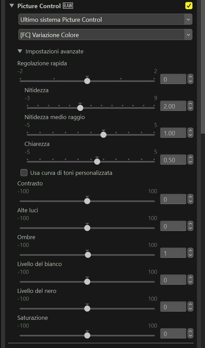Open Ultimo sistema Picture Control dropdown
The width and height of the screenshot is (205, 348).
[105, 19]
